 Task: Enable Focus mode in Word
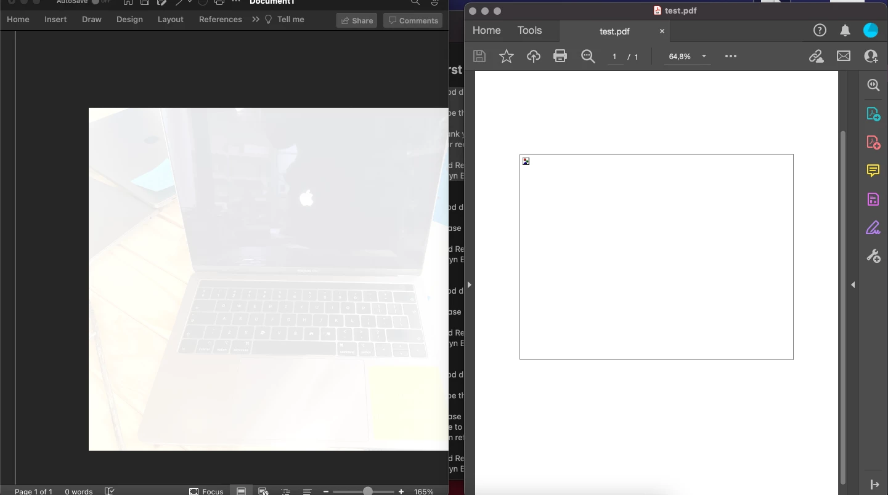[206, 491]
